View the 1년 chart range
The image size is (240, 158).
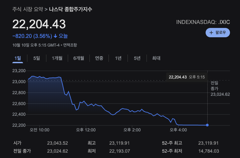click(x=118, y=58)
